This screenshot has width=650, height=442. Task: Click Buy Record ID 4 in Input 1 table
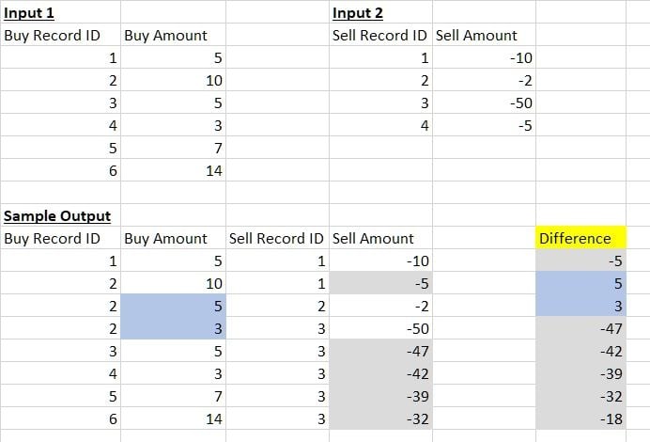point(60,125)
